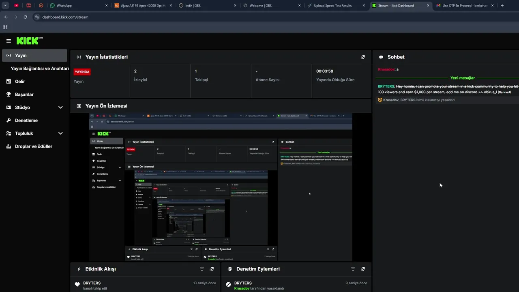The width and height of the screenshot is (519, 292).
Task: Open the tab search dropdown arrow
Action: [5, 6]
